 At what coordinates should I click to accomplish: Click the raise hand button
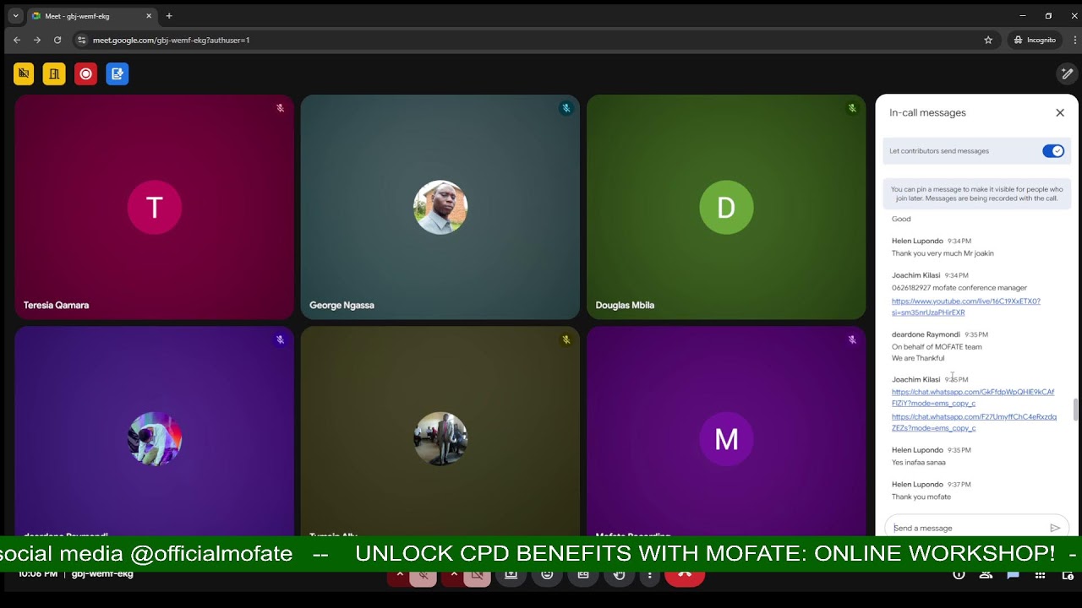619,577
